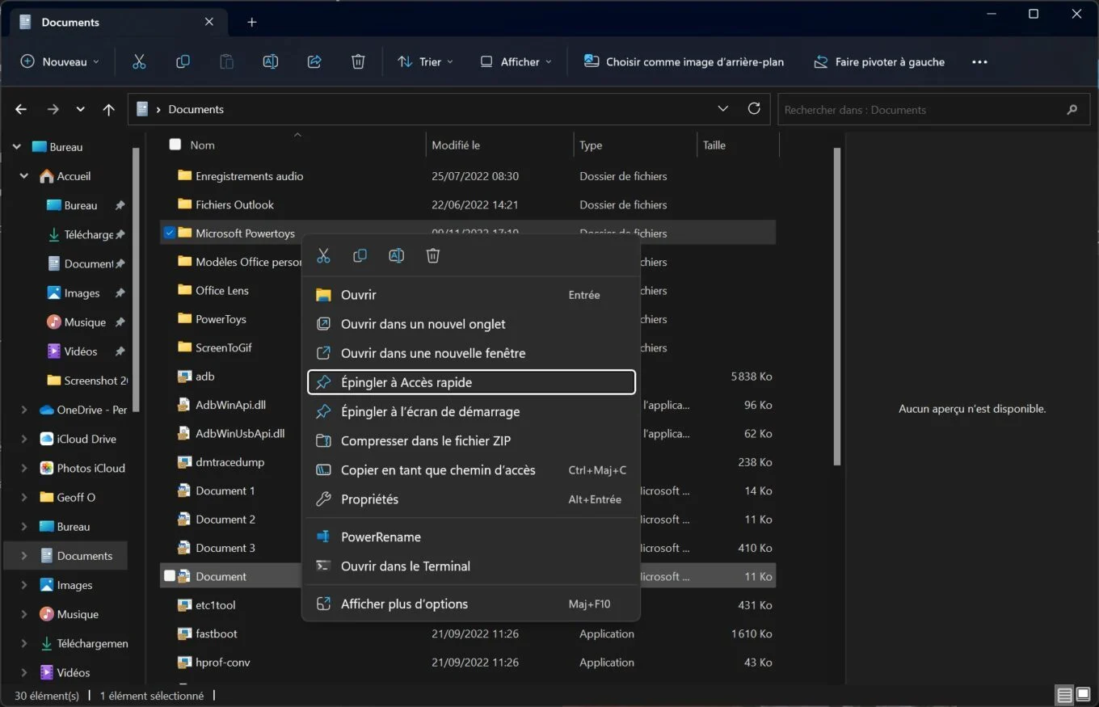Select Épingler à Accès rapide

pyautogui.click(x=471, y=382)
